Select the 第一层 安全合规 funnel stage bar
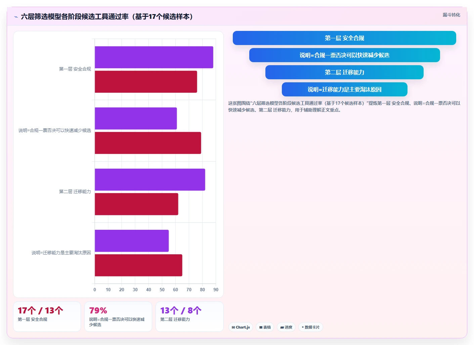 [x=344, y=38]
